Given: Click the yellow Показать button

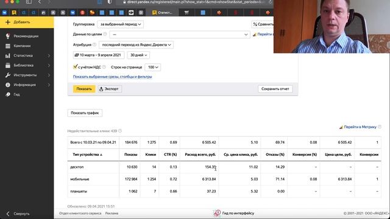Looking at the screenshot, I should 84,89.
